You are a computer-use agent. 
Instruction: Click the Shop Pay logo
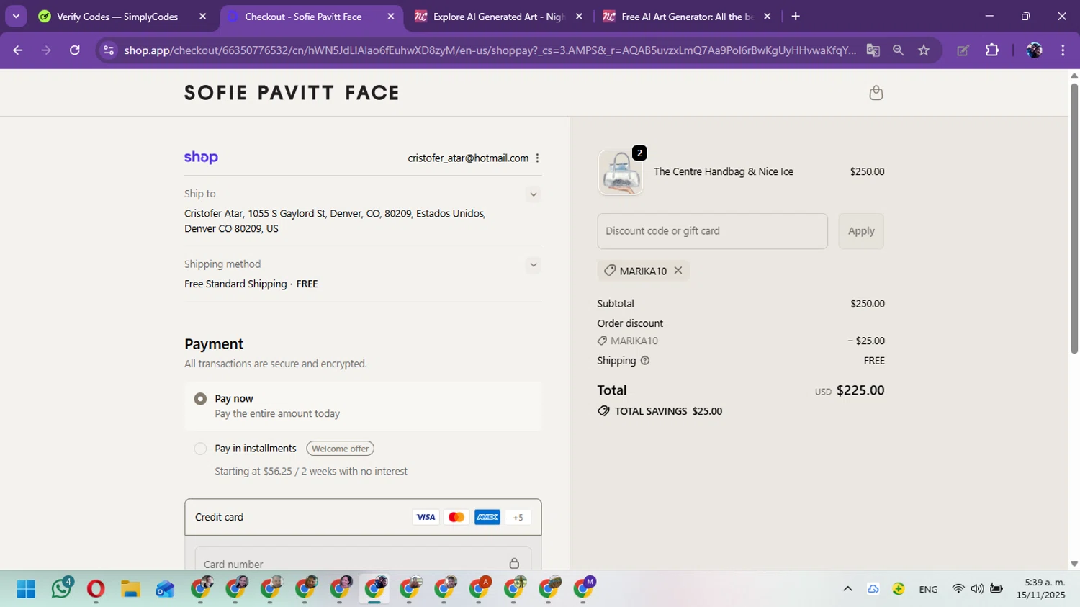201,157
